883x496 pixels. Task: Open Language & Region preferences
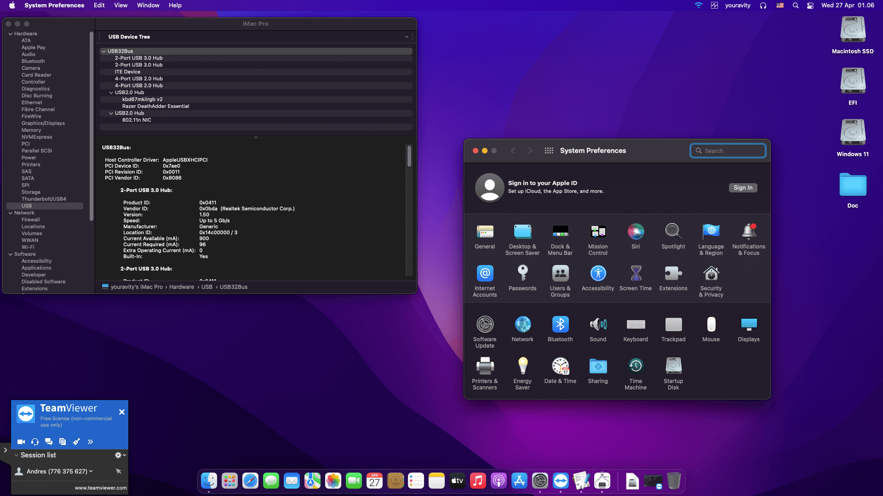click(x=711, y=240)
